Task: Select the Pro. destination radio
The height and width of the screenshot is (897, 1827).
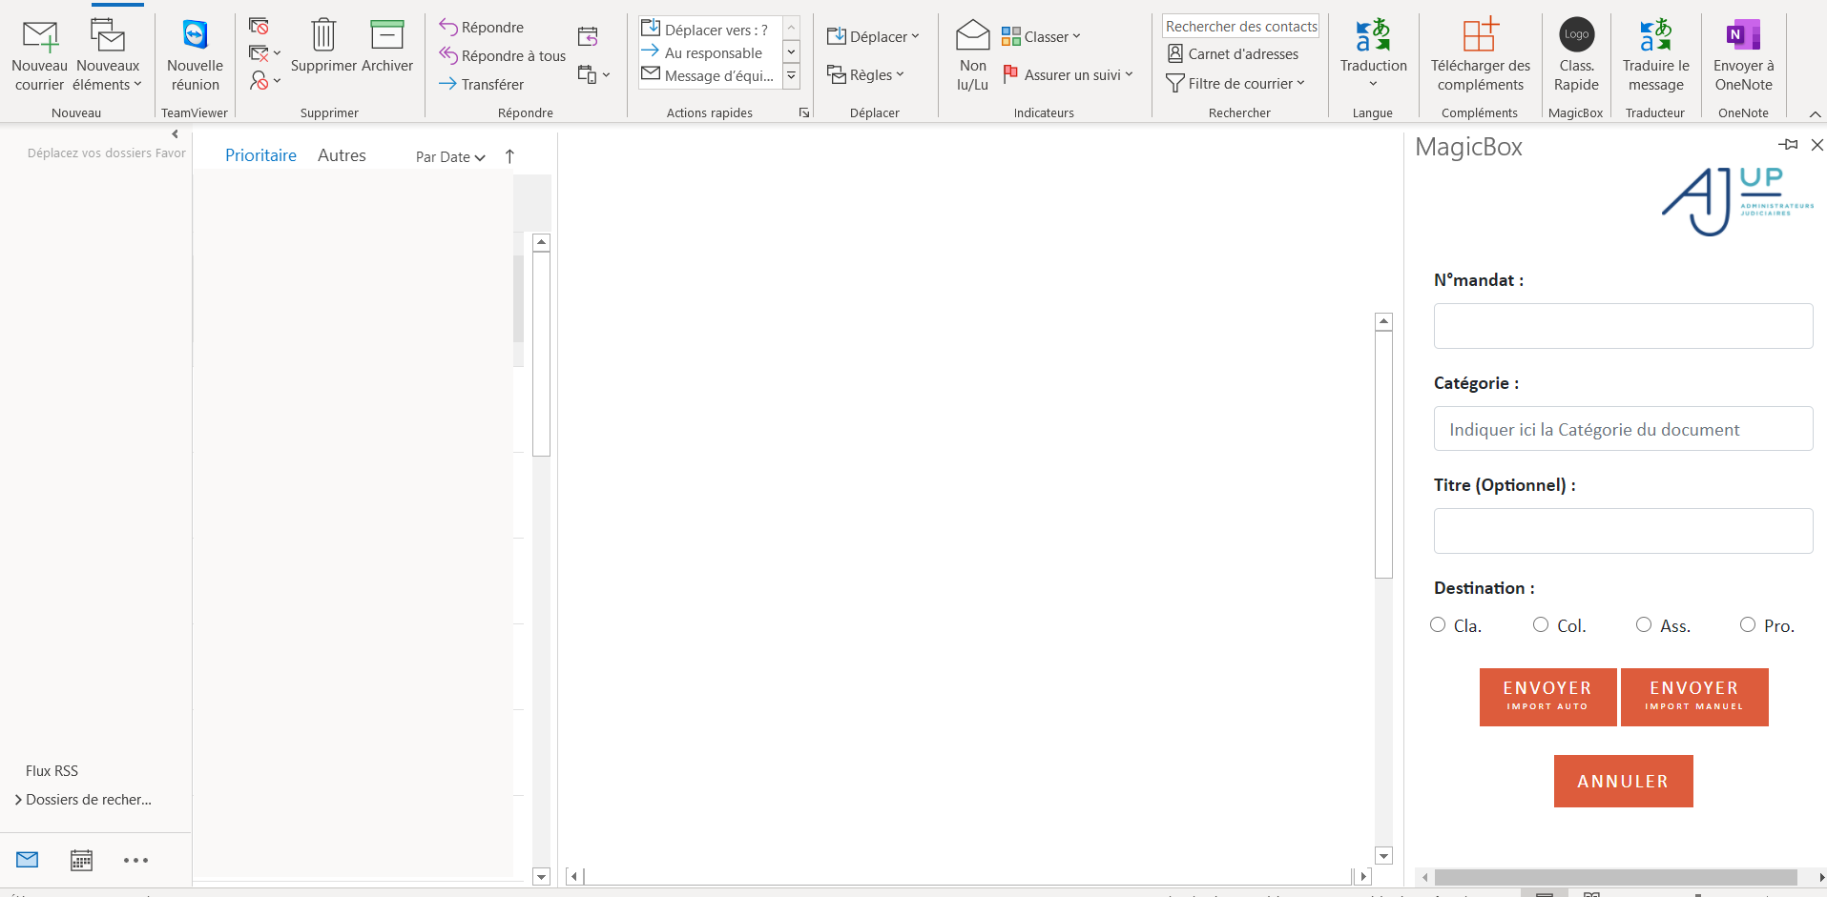Action: click(x=1748, y=624)
